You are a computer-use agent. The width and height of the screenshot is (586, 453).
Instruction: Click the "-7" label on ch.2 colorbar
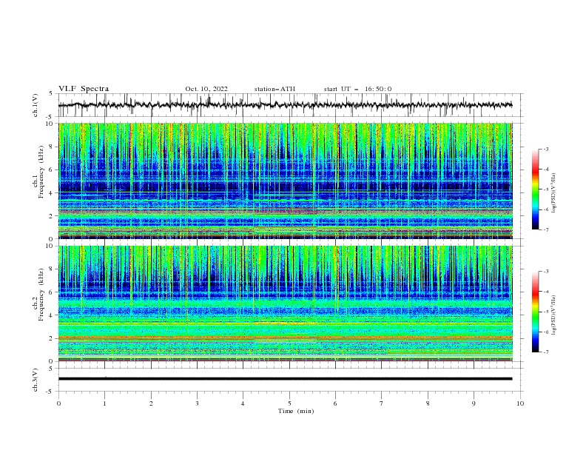(546, 352)
